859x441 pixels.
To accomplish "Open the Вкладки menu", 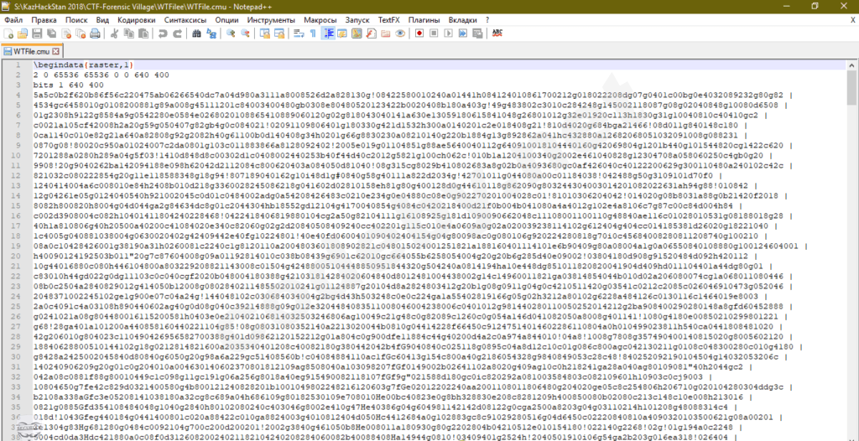I will pyautogui.click(x=463, y=20).
